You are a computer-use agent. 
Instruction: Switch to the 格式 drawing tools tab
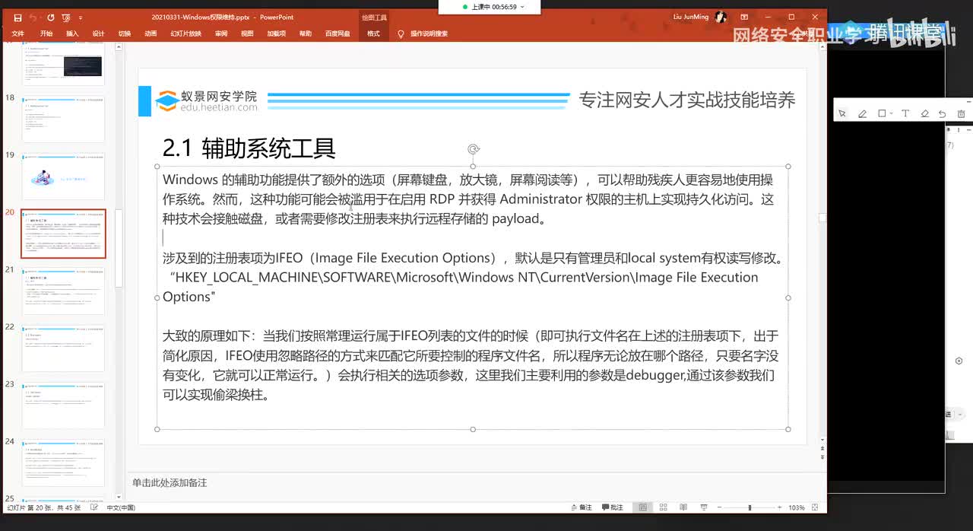point(373,33)
